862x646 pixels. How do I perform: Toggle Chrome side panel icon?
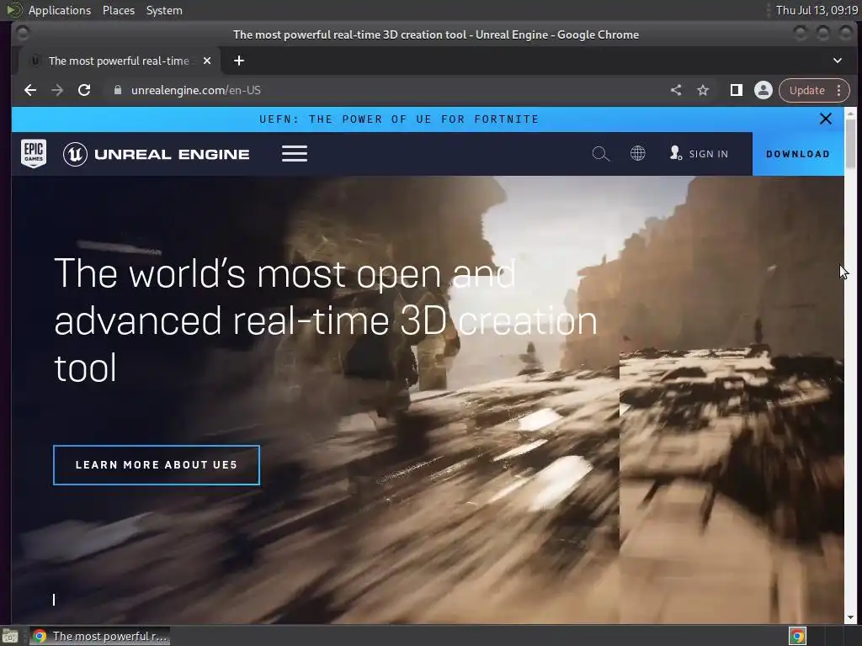736,90
